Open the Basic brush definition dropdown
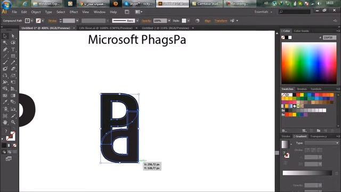Viewport: 341px width, 192px height. [x=137, y=21]
